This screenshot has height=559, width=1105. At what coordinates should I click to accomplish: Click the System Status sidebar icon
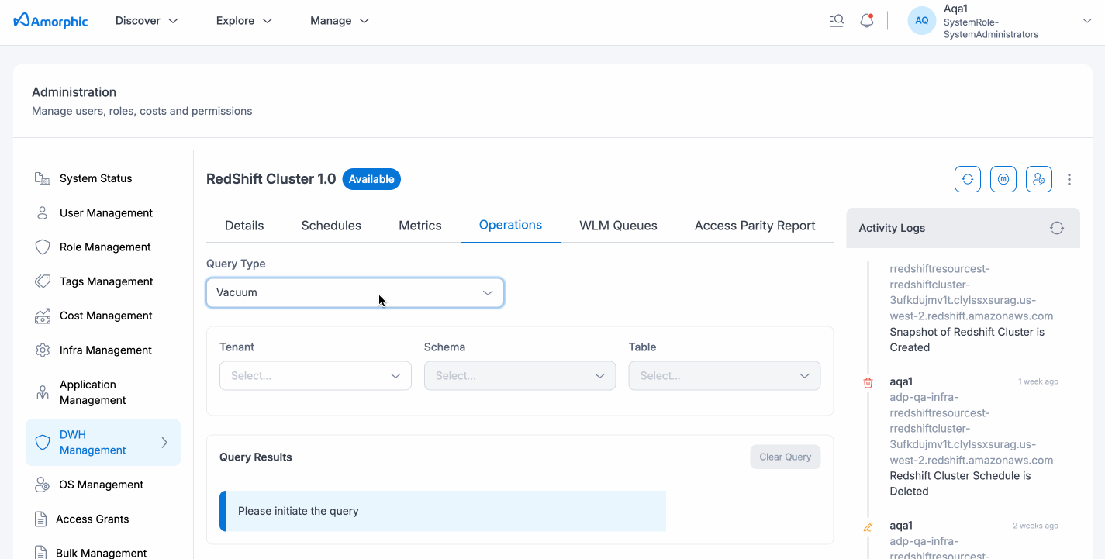[43, 178]
